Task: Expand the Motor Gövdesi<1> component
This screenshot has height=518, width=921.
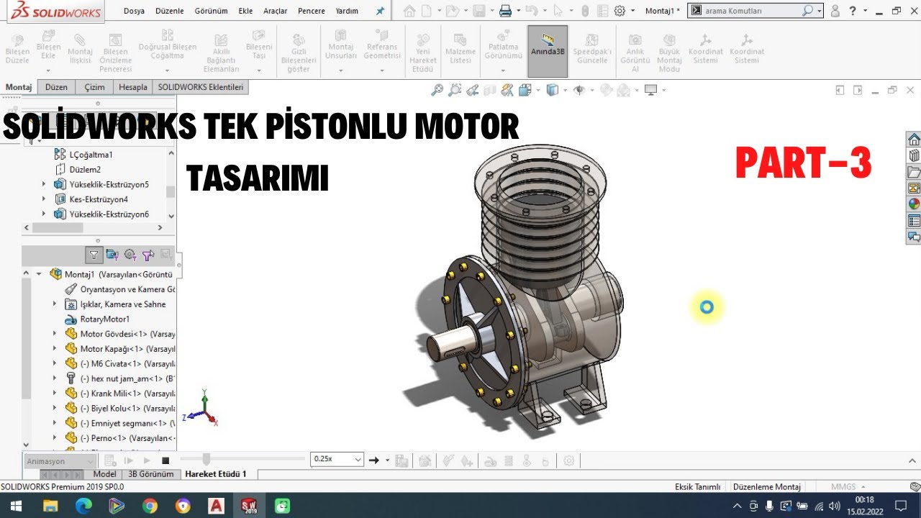Action: (55, 334)
